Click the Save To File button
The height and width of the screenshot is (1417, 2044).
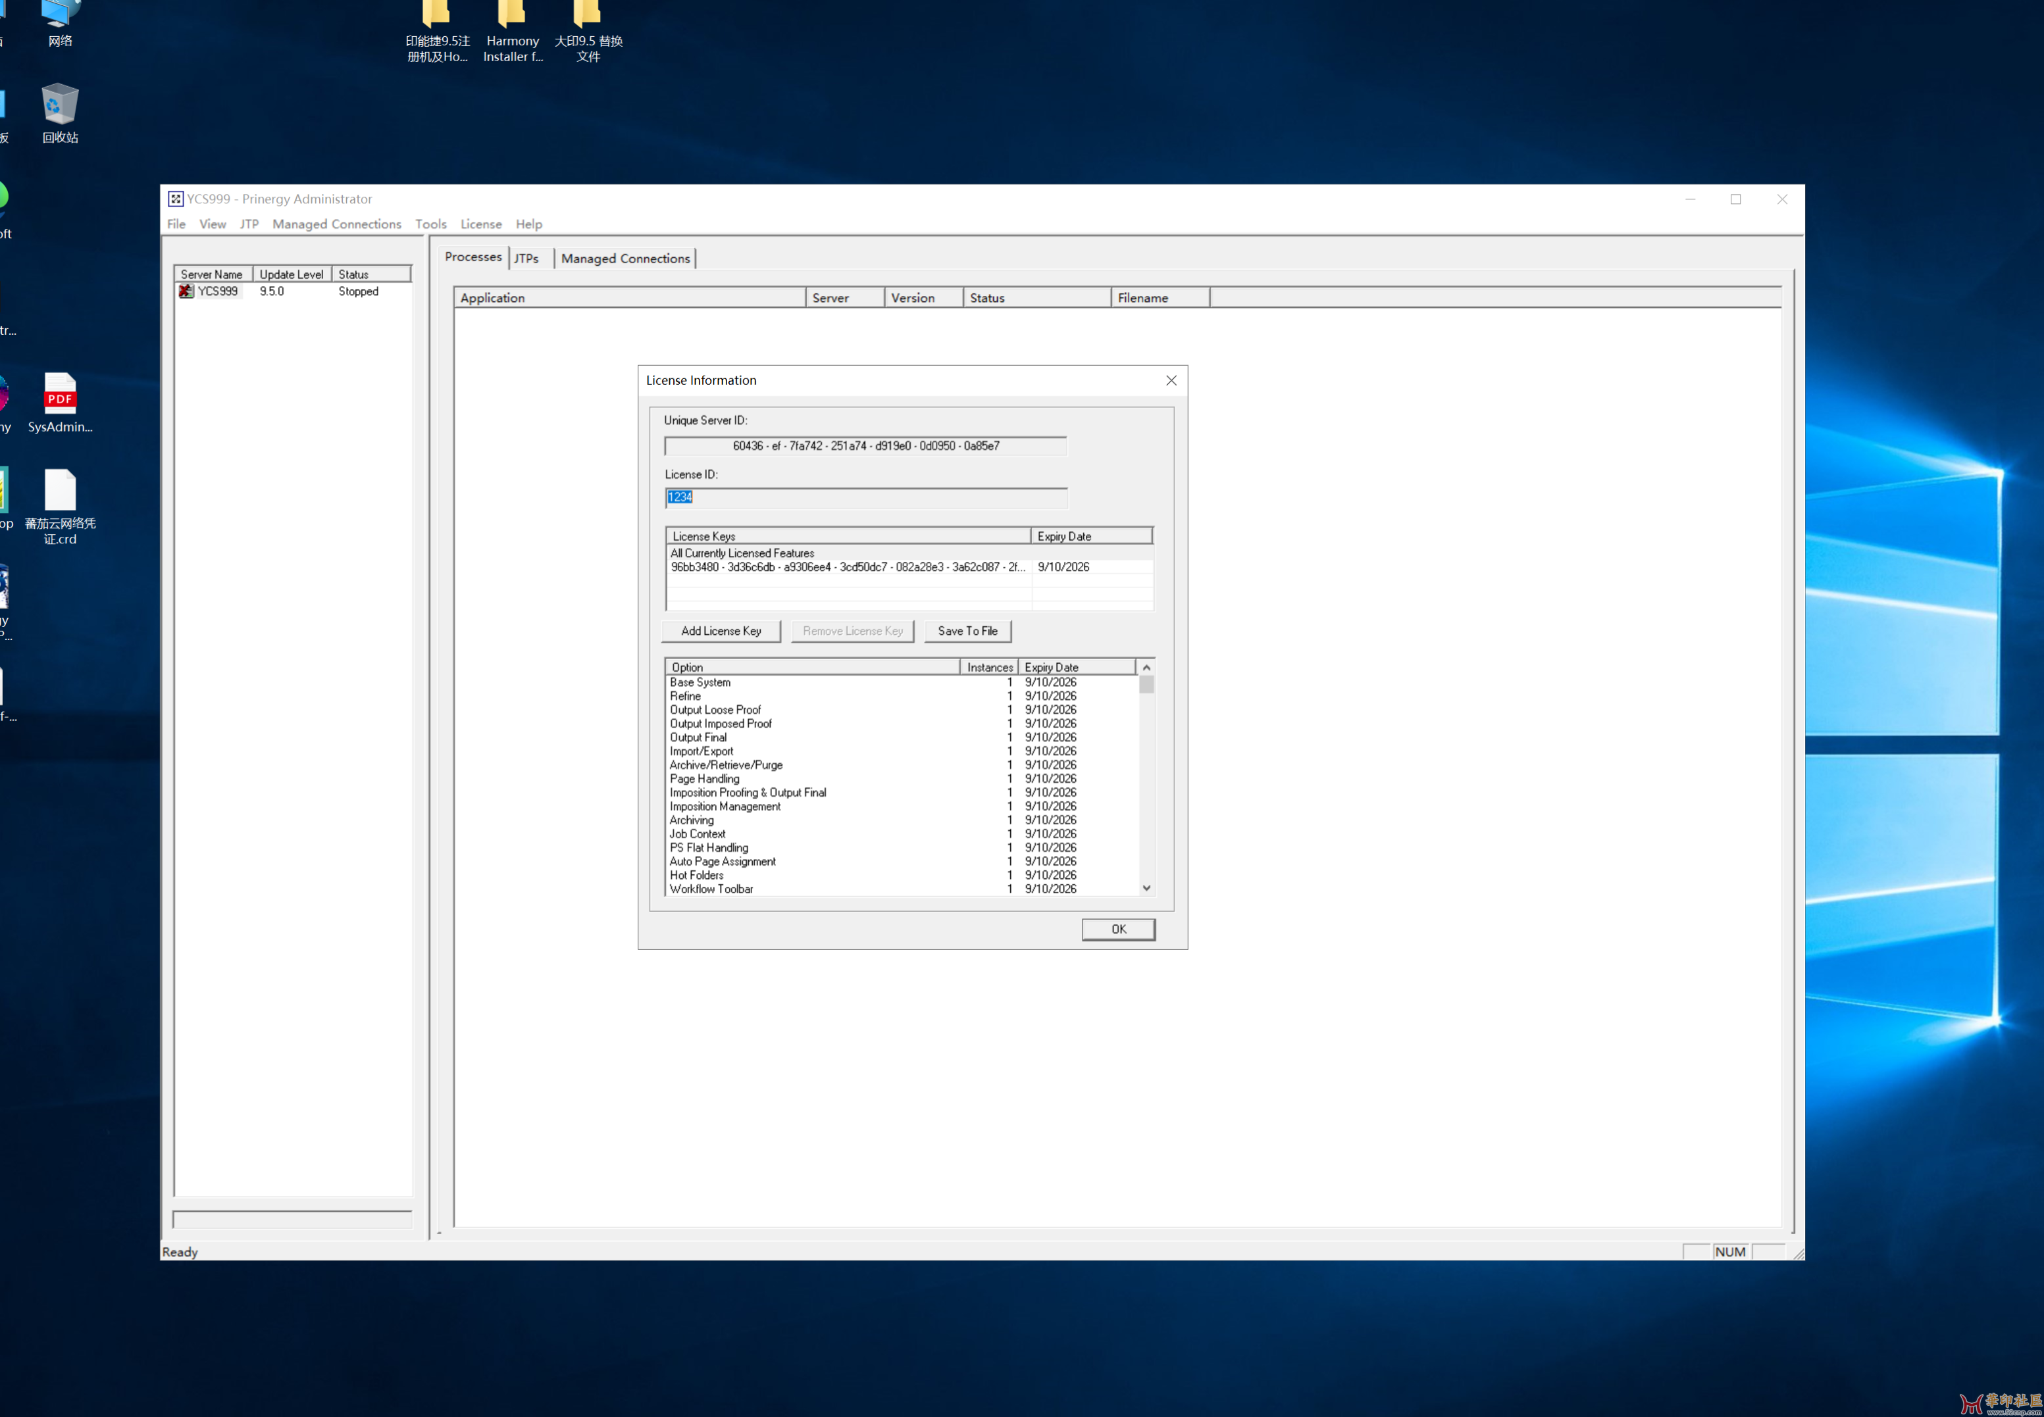967,632
